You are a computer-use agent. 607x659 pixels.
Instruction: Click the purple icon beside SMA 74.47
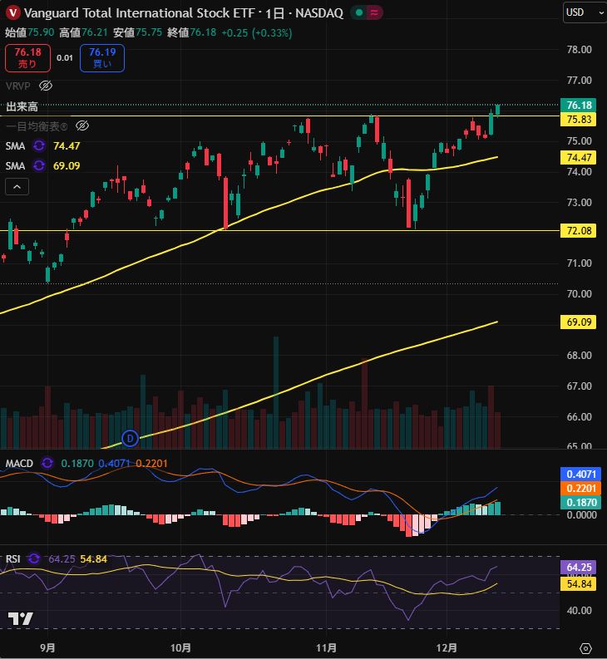[39, 145]
